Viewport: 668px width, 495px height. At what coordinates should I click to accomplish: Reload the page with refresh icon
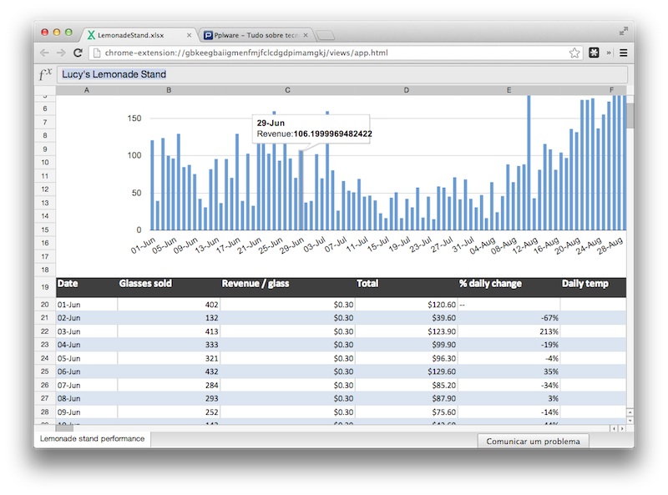click(x=78, y=53)
